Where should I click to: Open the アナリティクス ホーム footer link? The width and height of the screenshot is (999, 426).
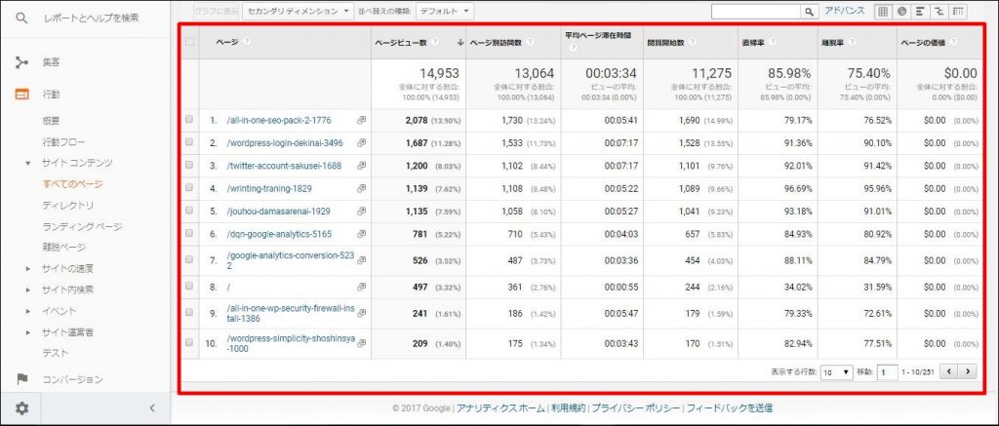[x=500, y=408]
